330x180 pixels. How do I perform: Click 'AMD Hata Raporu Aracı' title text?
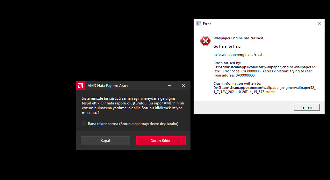pyautogui.click(x=108, y=86)
